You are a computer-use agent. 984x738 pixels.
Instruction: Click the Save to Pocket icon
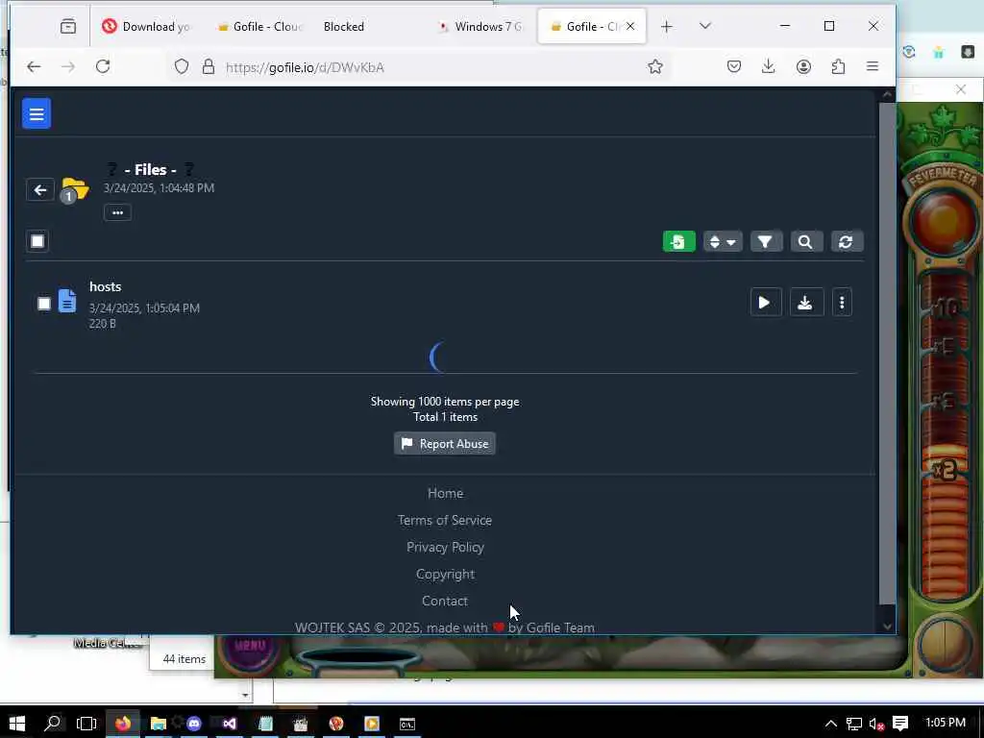click(x=733, y=66)
